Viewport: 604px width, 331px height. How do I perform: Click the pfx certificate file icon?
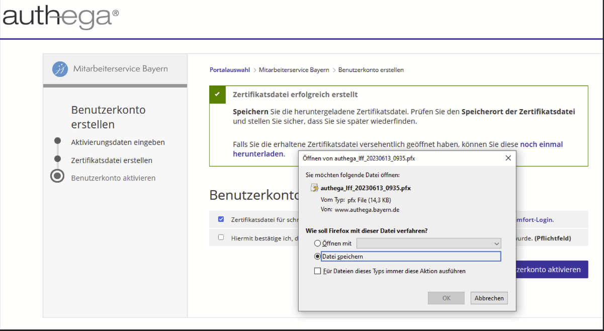[x=314, y=188]
